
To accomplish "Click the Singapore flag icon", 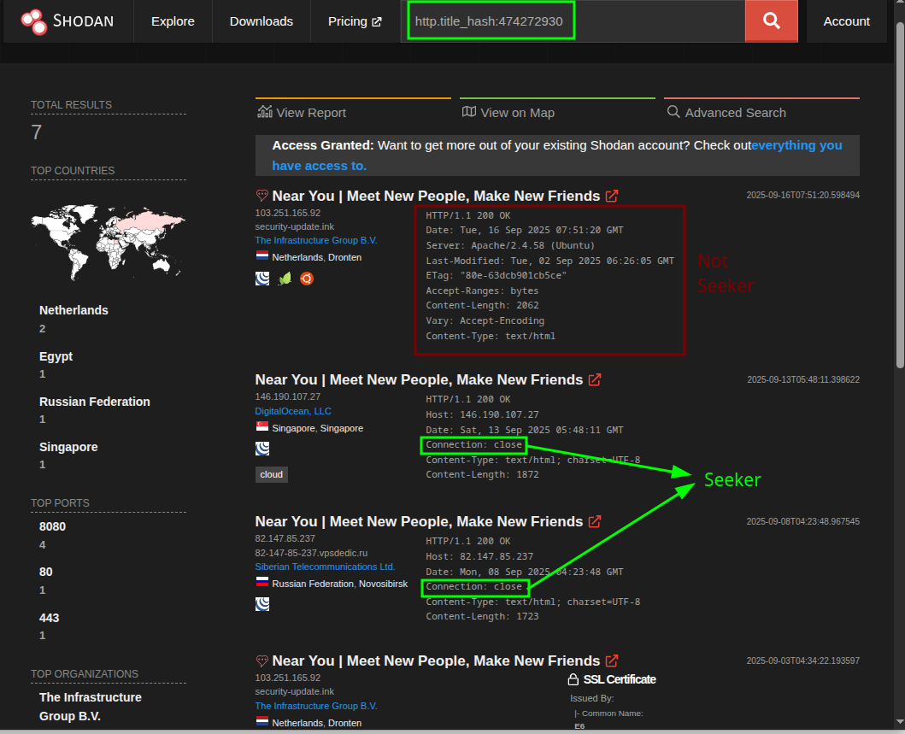I will pyautogui.click(x=262, y=428).
